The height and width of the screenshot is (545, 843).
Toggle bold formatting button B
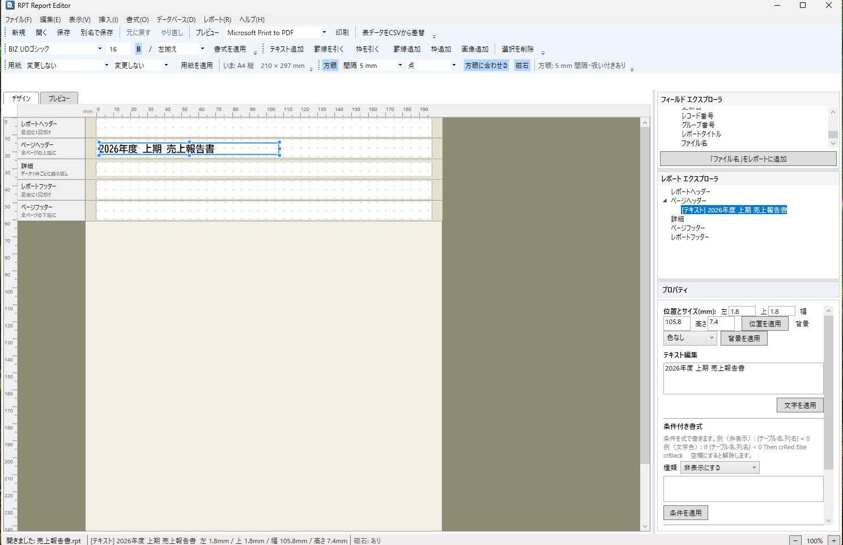[138, 49]
